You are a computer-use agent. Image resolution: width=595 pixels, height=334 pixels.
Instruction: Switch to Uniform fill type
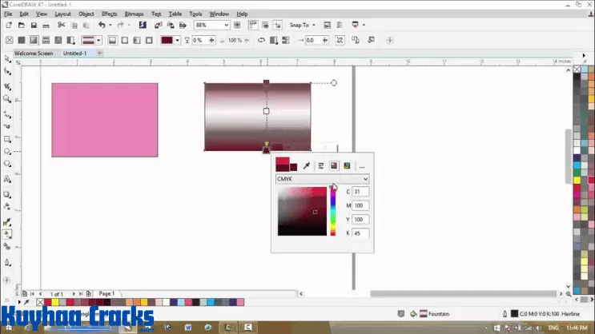point(23,40)
